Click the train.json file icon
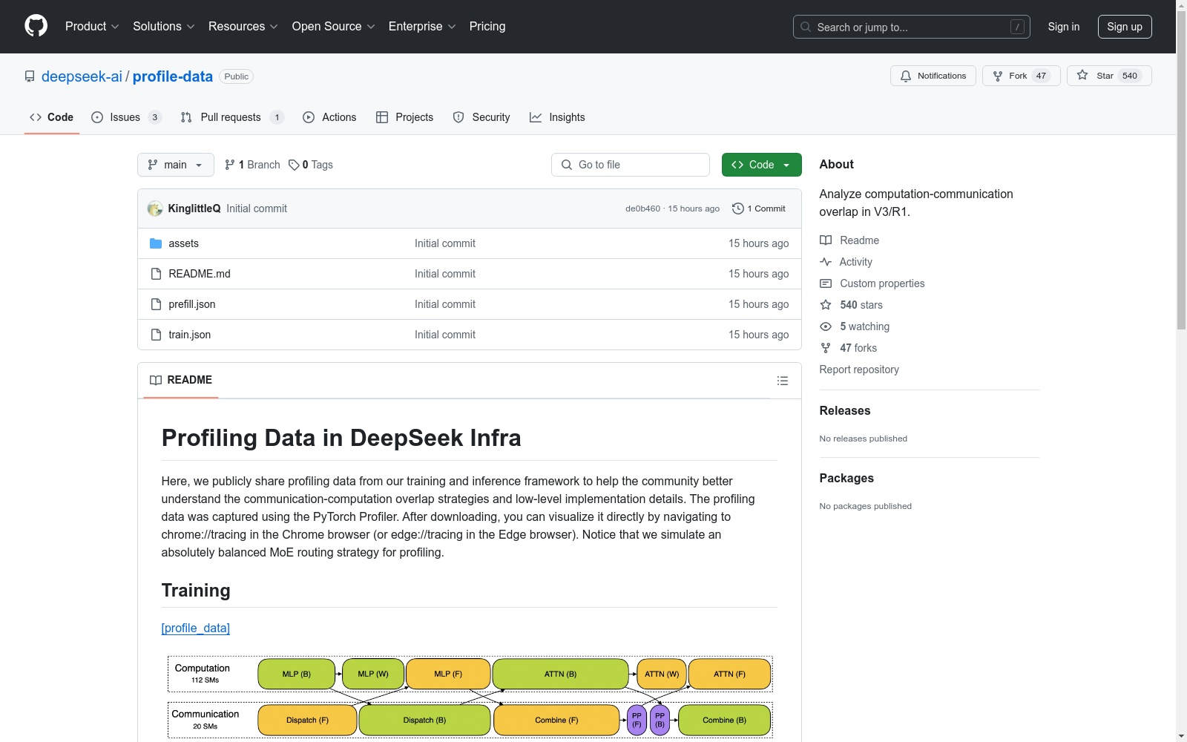Viewport: 1187px width, 742px height. (156, 335)
